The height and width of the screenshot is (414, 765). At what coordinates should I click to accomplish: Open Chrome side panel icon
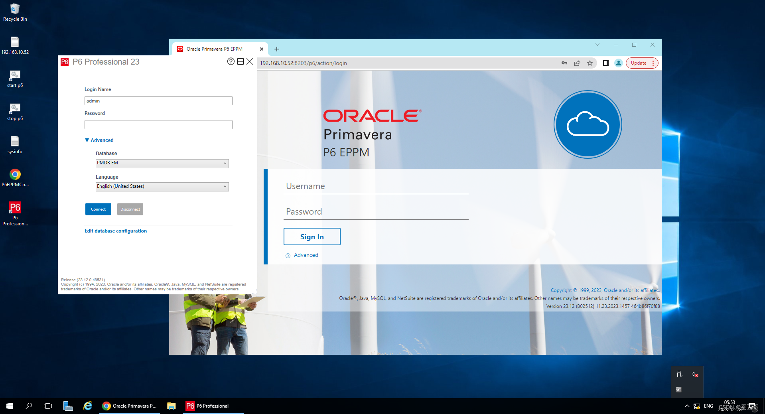(606, 63)
